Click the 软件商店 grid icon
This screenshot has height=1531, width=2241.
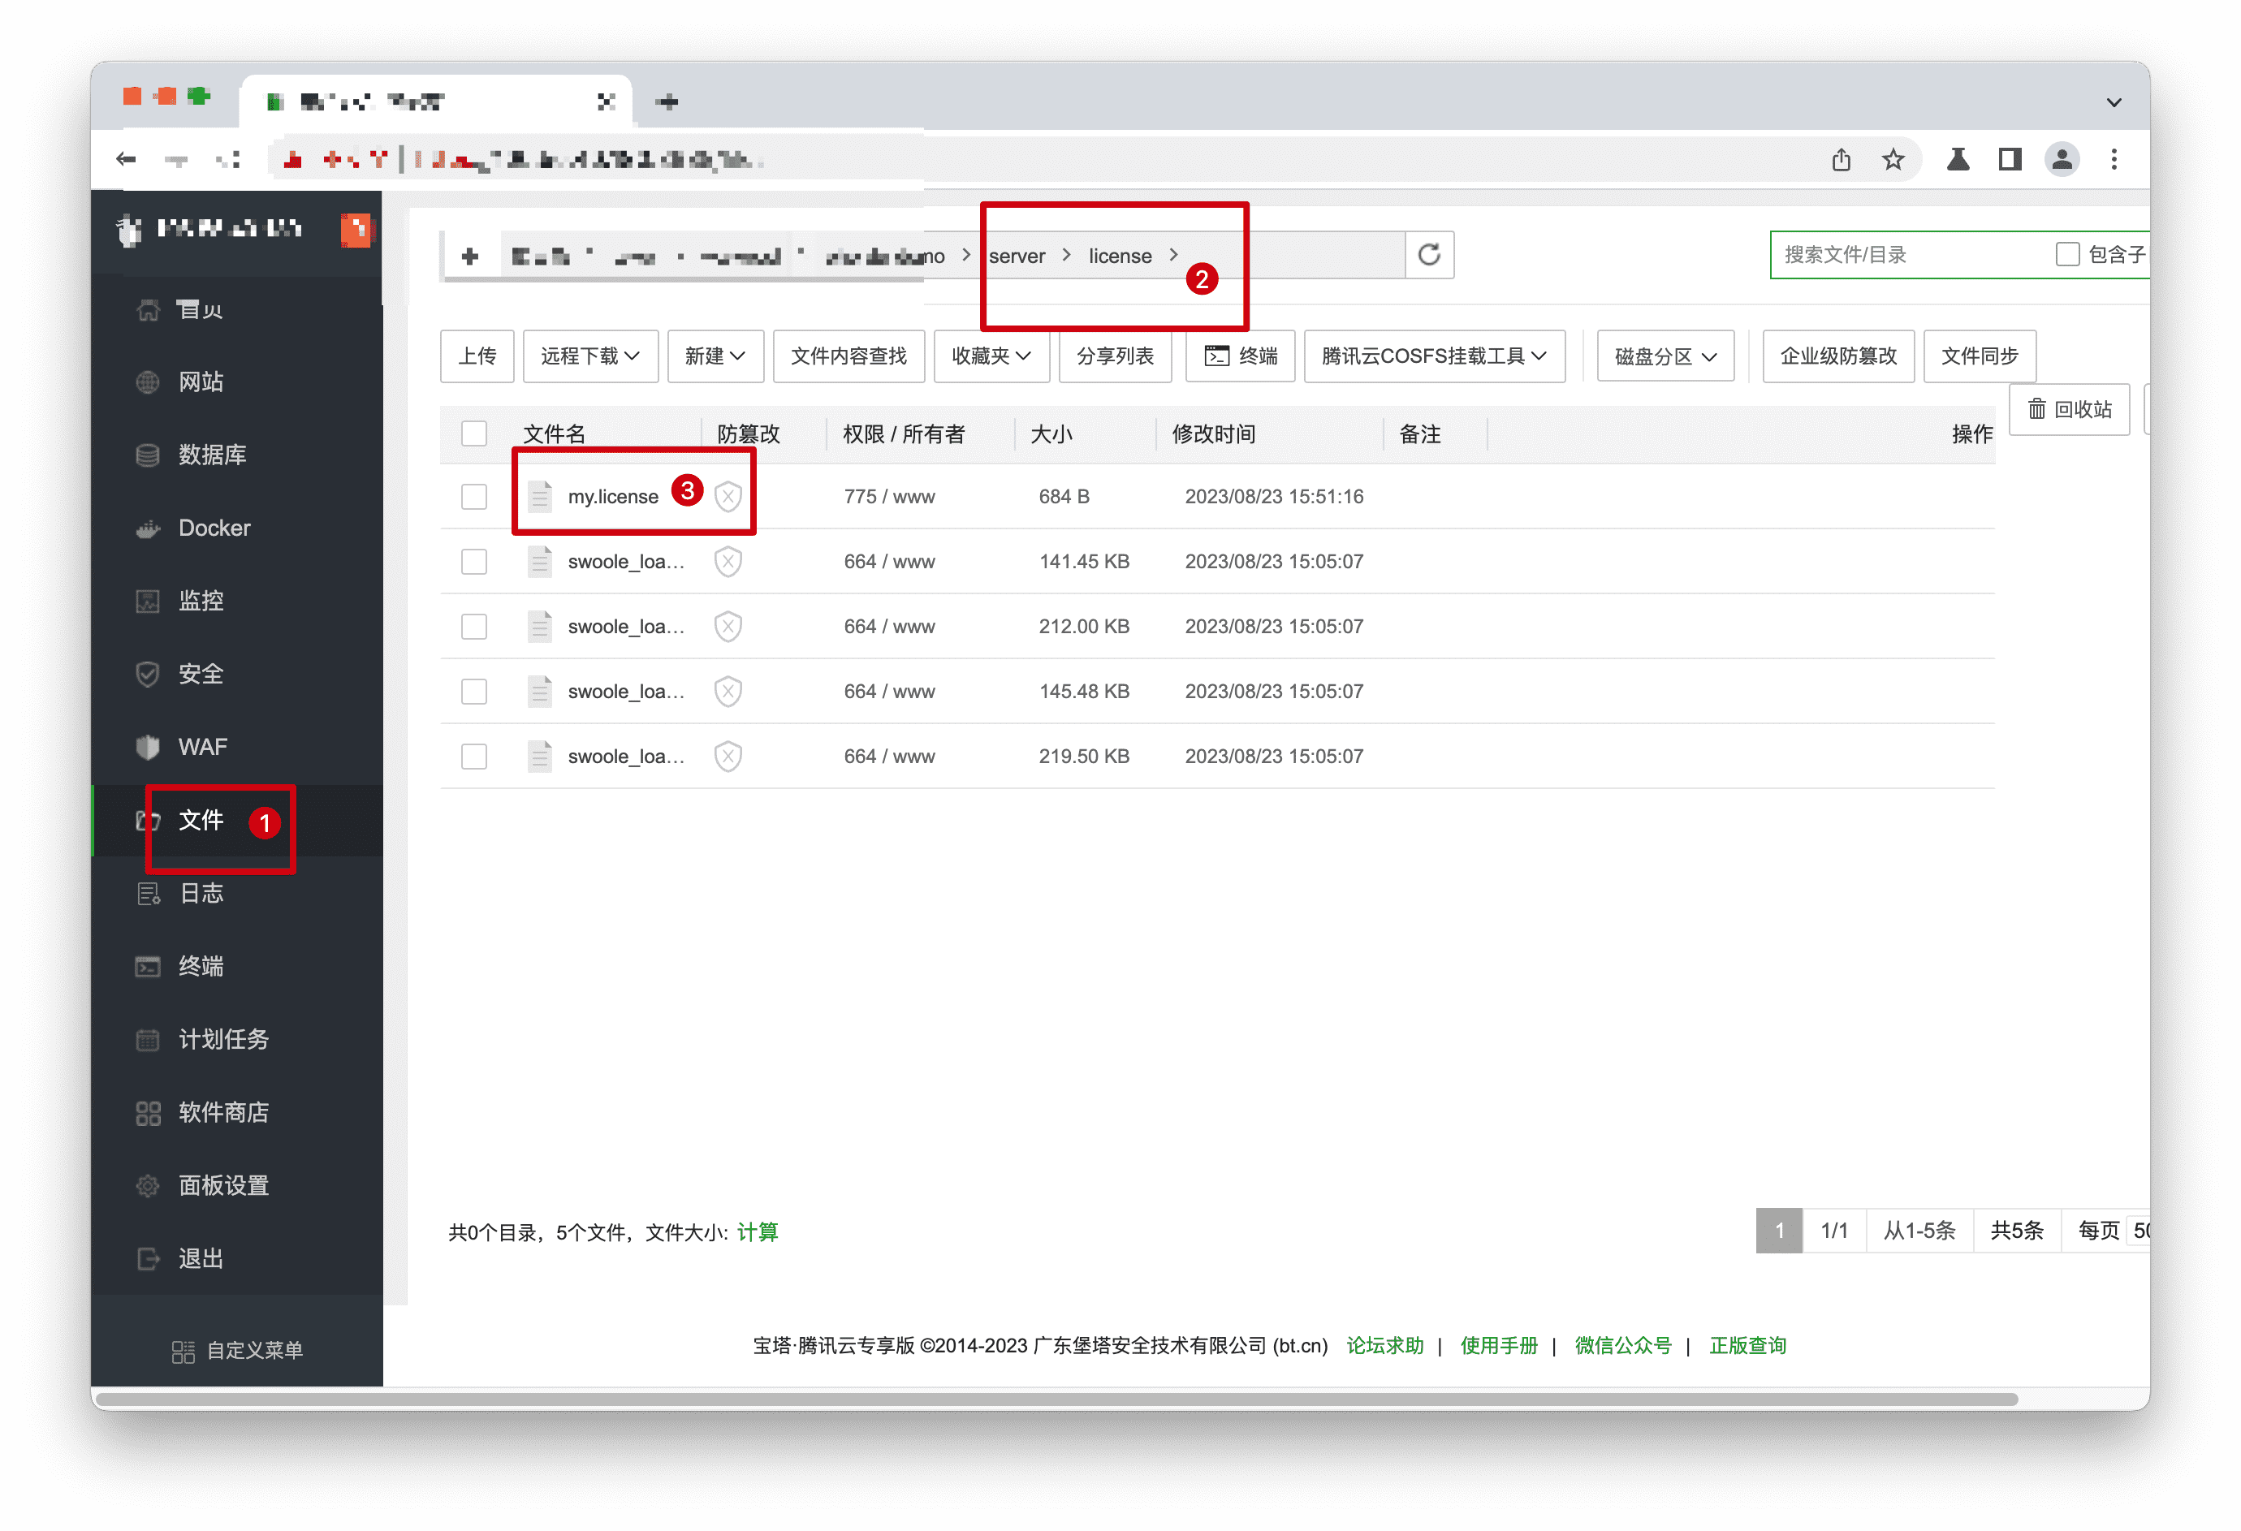point(148,1113)
